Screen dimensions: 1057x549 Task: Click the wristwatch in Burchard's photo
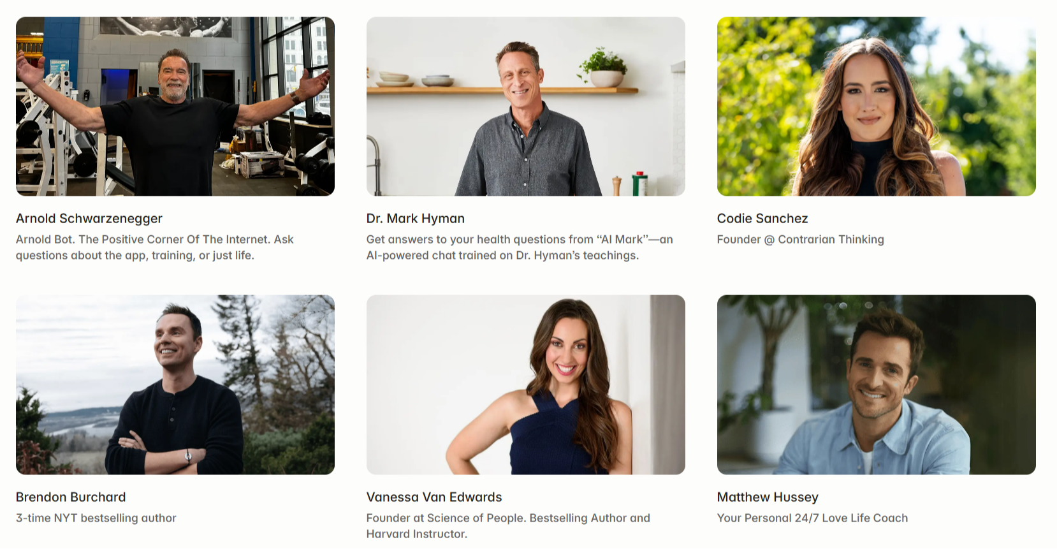pos(188,456)
